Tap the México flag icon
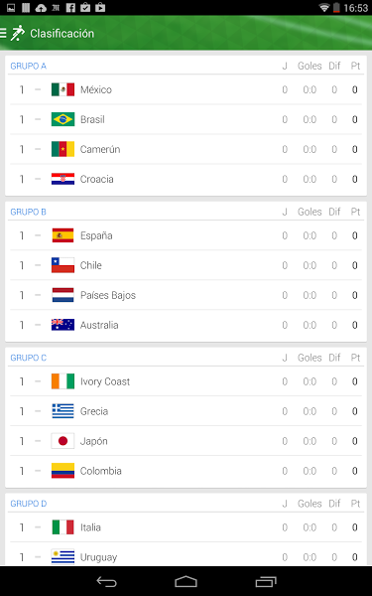Viewport: 372px width, 596px height. [x=62, y=89]
